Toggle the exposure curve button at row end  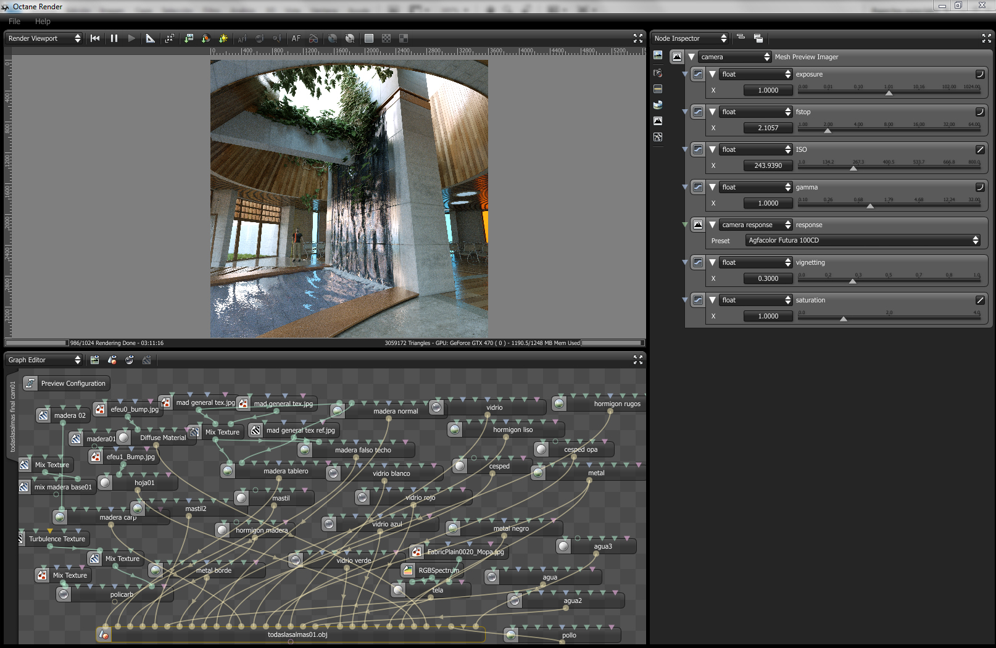tap(980, 74)
